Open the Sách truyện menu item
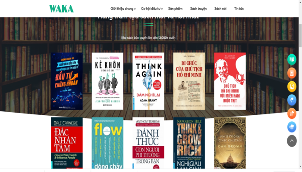 pos(198,9)
